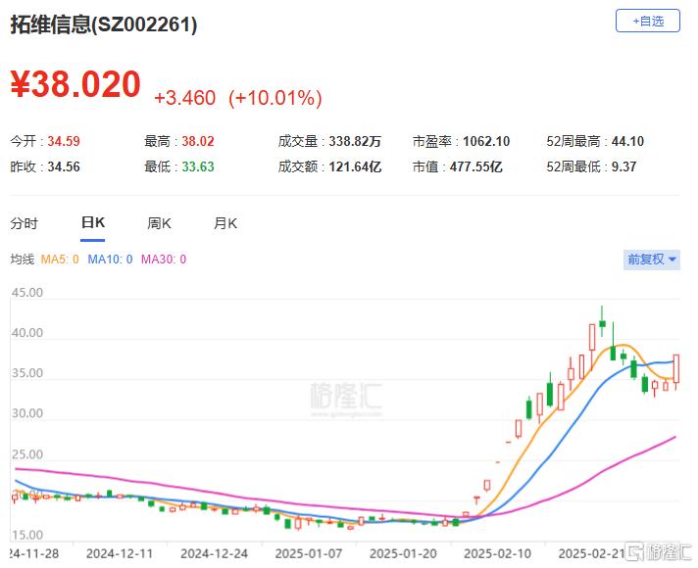Switch to 分时 chart tab
The width and height of the screenshot is (698, 568).
tap(25, 223)
